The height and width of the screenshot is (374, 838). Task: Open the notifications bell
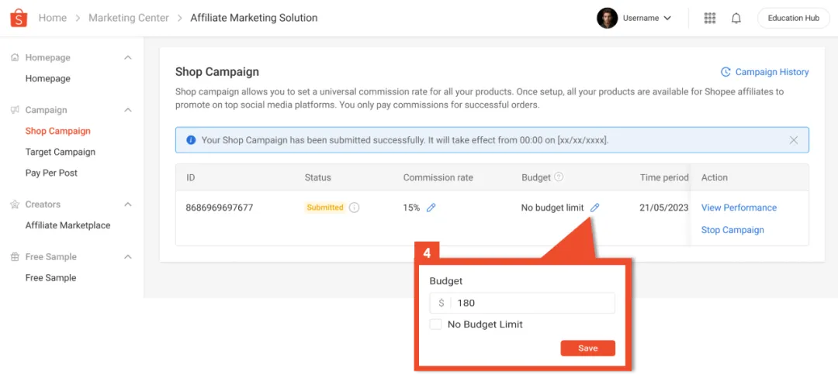736,18
